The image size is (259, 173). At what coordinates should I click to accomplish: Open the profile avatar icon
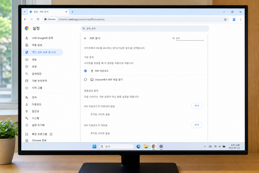pyautogui.click(x=234, y=19)
